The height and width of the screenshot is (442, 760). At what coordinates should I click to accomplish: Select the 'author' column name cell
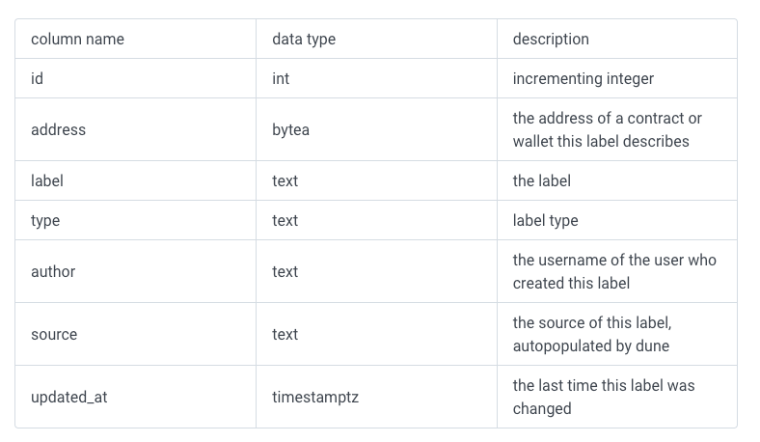click(135, 271)
